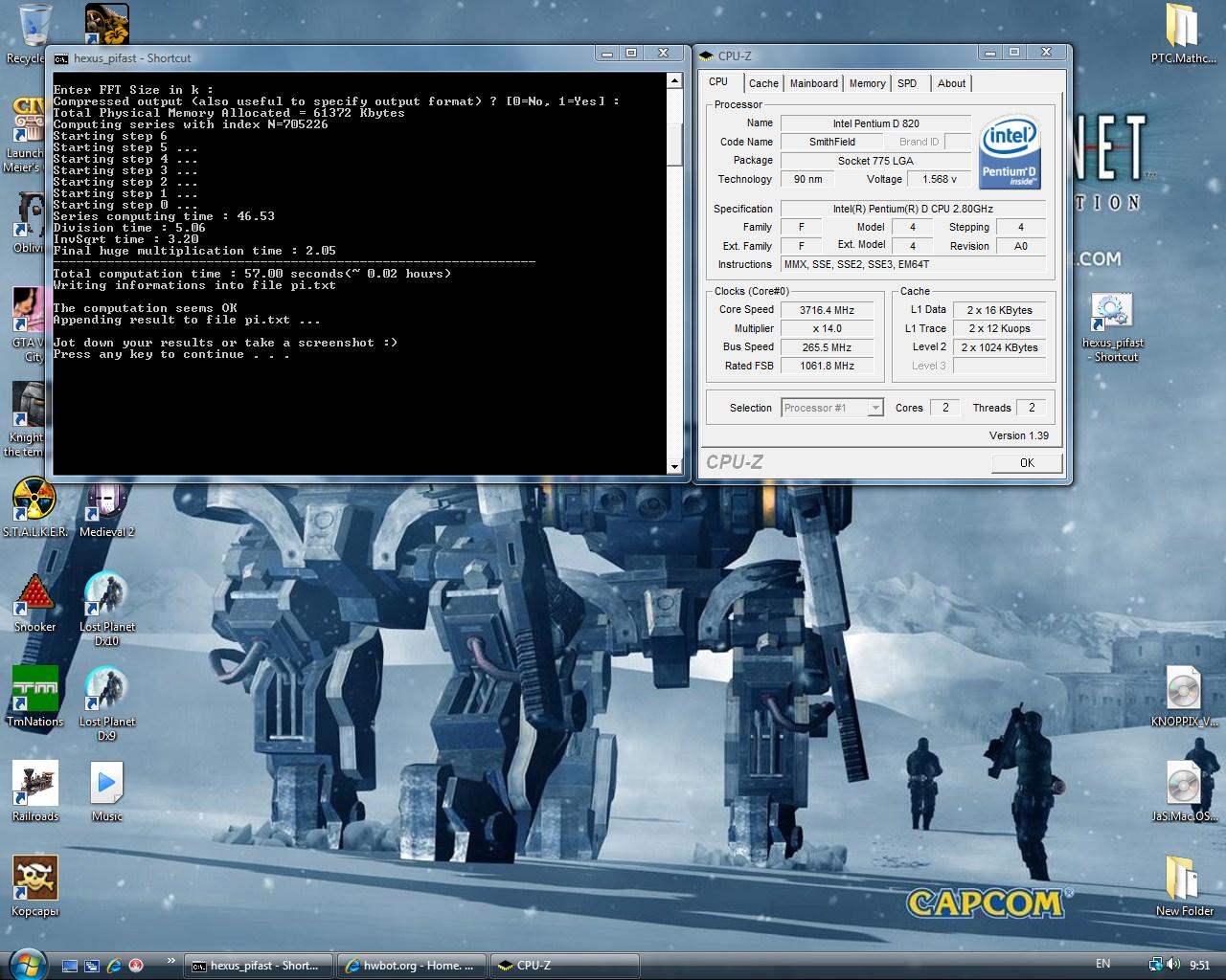Launch Internet Explorer from Quick Launch
Viewport: 1226px width, 980px height.
click(x=114, y=966)
